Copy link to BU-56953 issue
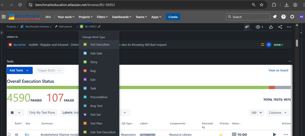The width and height of the screenshot is (305, 136). point(99,27)
